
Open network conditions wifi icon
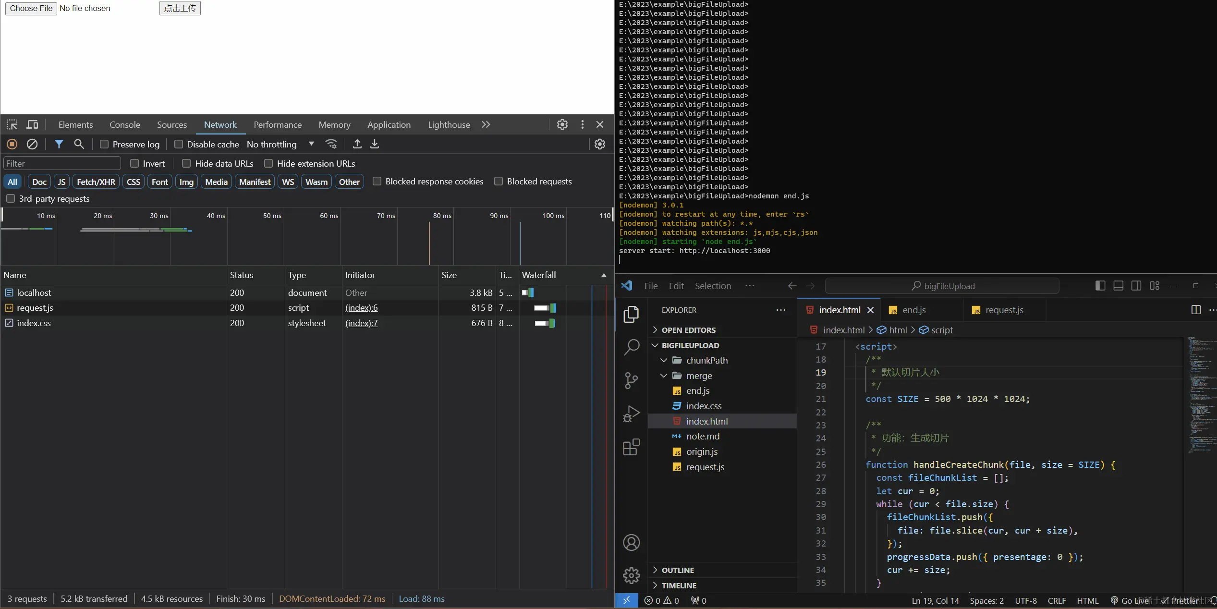[x=331, y=144]
